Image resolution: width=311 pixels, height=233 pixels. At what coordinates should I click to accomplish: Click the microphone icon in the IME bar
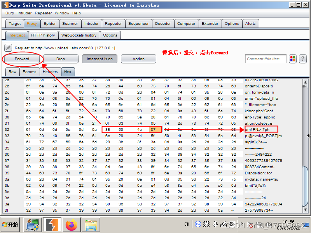click(x=215, y=224)
